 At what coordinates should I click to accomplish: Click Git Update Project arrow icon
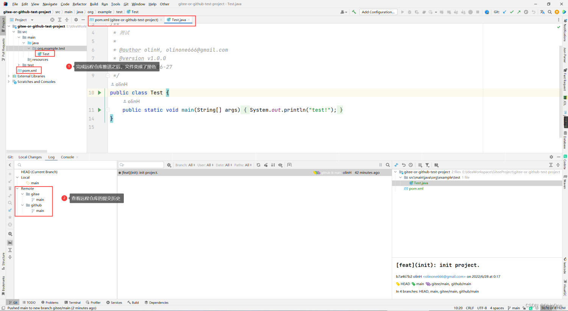504,12
